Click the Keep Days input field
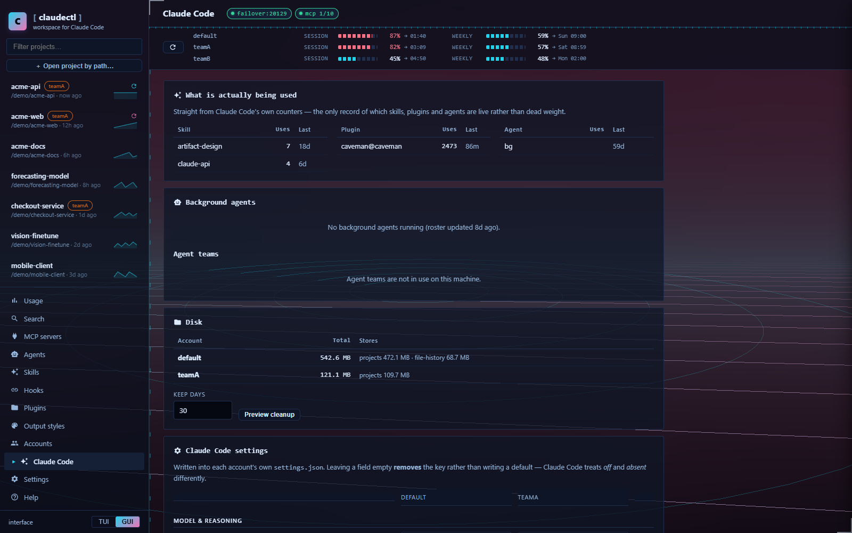The height and width of the screenshot is (533, 852). coord(203,410)
